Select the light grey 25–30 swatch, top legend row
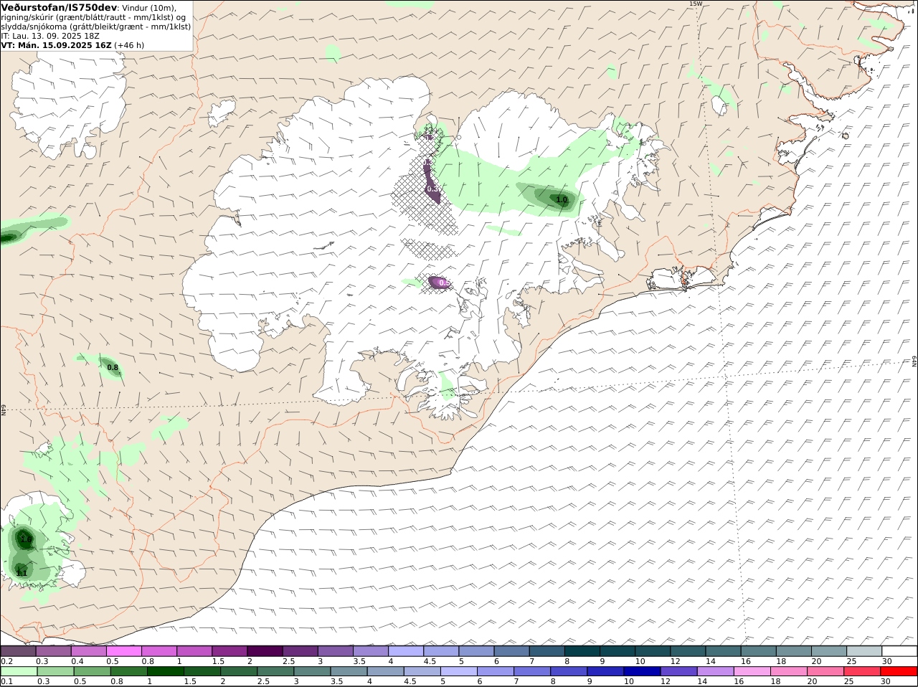This screenshot has width=918, height=687. click(x=865, y=651)
